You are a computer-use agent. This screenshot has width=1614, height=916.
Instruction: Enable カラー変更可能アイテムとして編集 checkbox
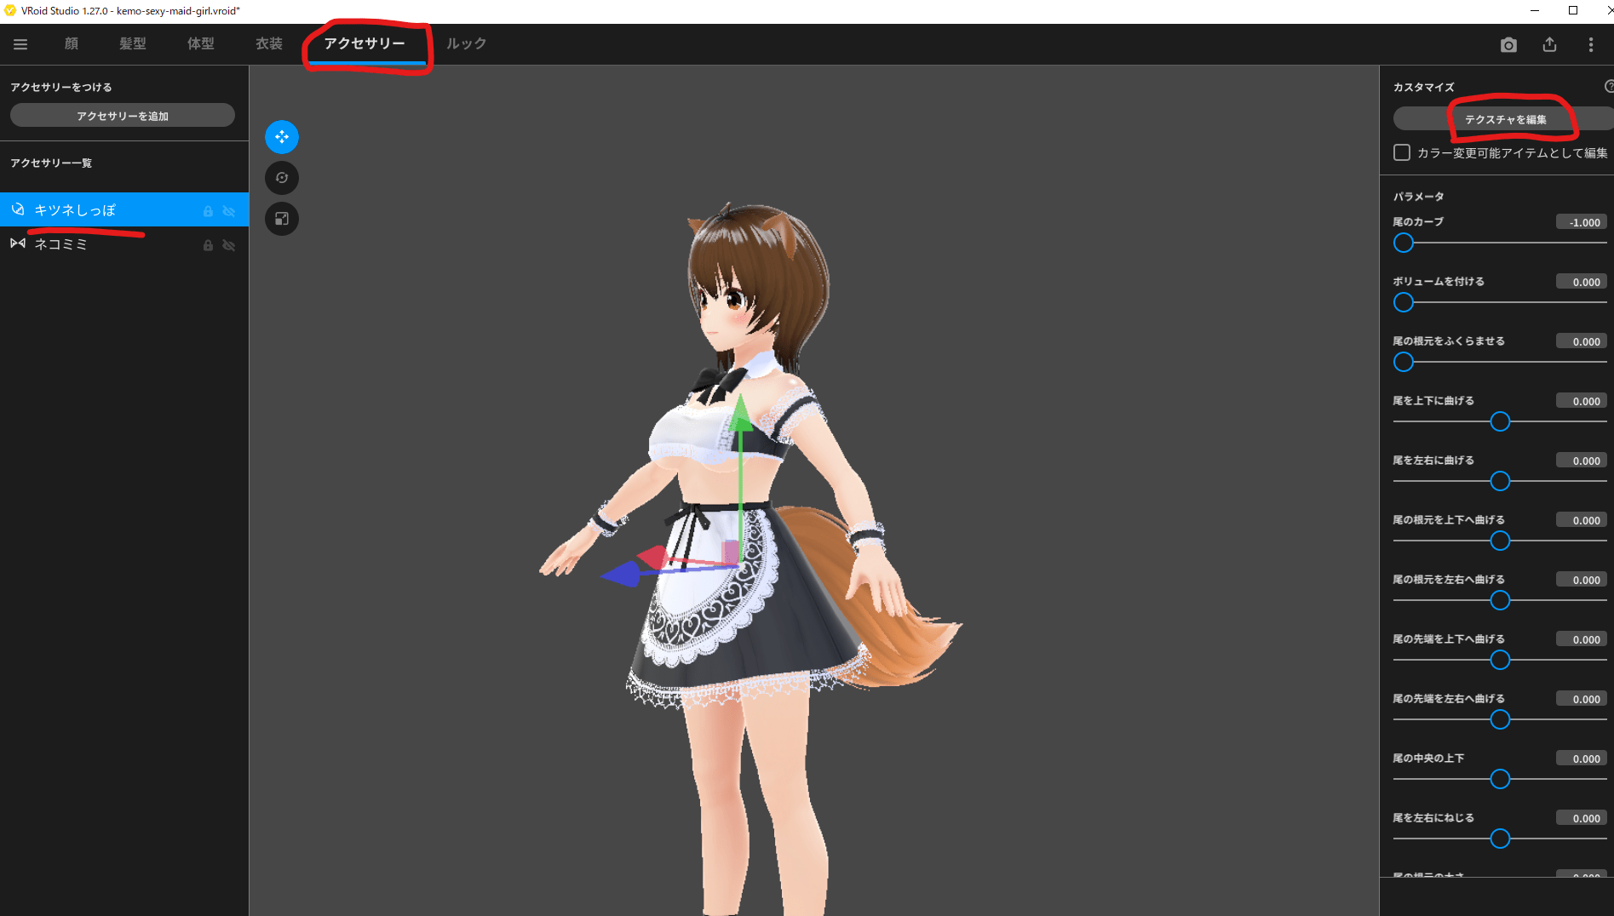coord(1402,152)
